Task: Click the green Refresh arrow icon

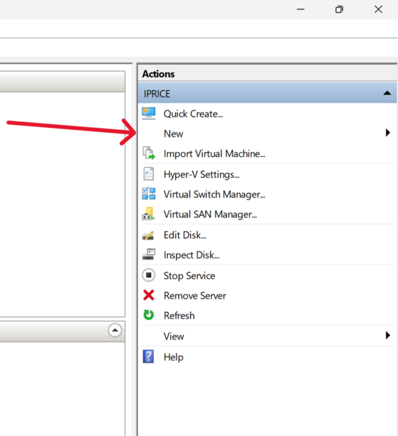Action: (x=149, y=315)
